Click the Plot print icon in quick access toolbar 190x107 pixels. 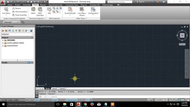coord(28,2)
